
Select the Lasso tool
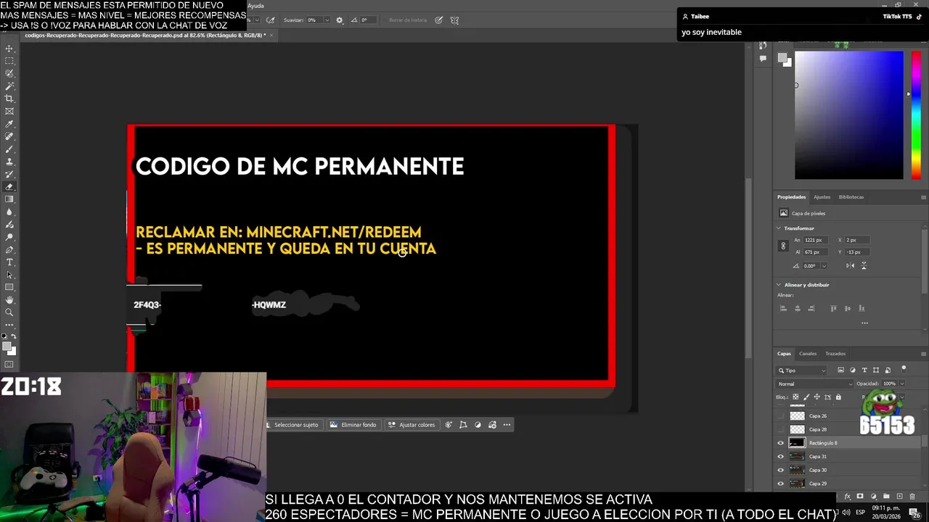click(9, 73)
